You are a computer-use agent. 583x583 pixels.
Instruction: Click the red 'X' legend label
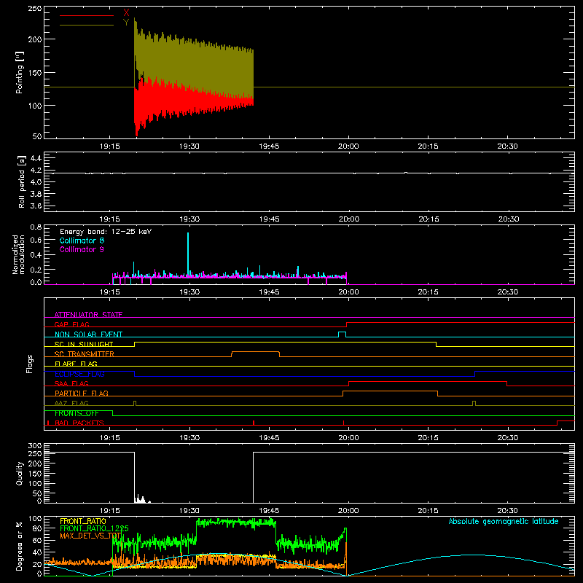[x=126, y=13]
